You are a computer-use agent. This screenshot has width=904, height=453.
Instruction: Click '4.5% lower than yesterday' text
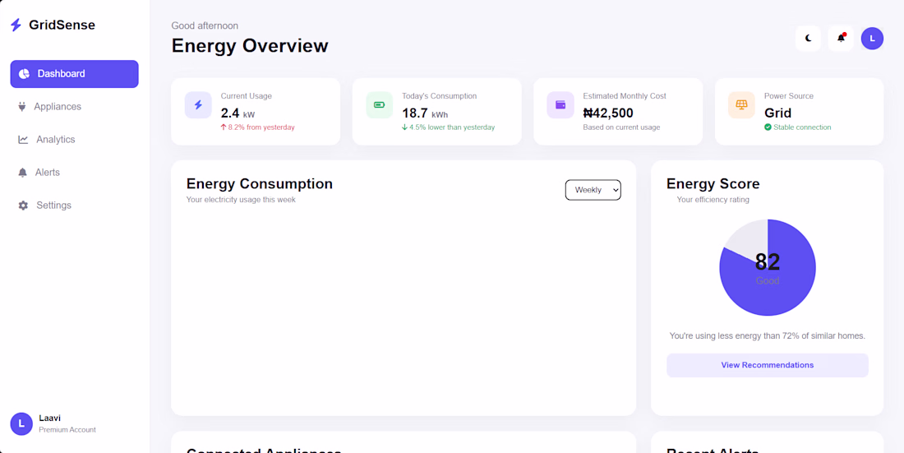(452, 127)
